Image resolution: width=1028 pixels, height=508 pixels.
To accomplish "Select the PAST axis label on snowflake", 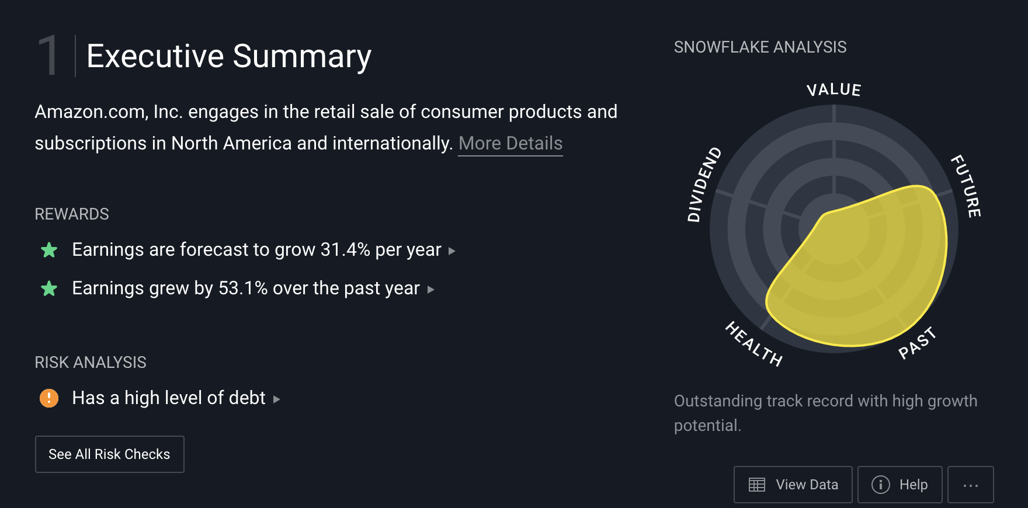I will coord(917,343).
